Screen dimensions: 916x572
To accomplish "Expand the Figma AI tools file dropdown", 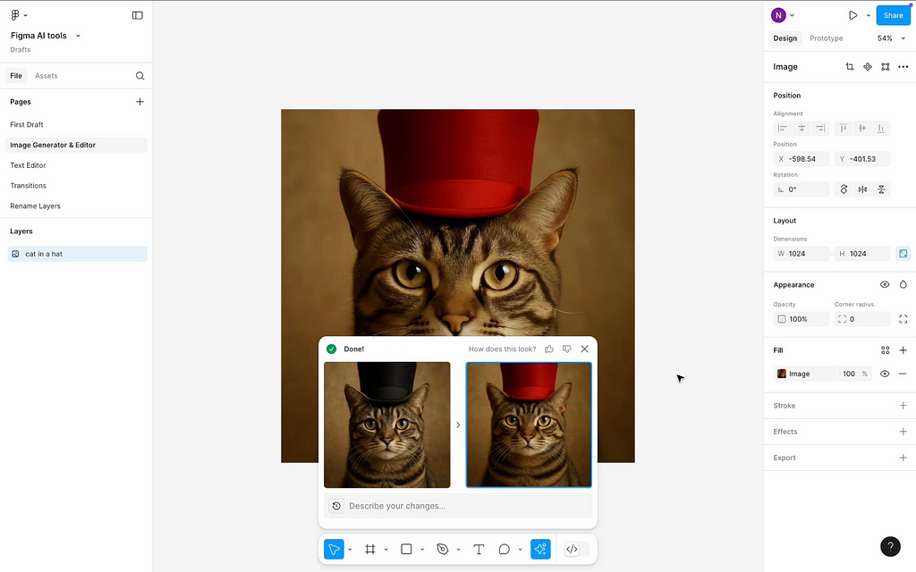I will [79, 36].
